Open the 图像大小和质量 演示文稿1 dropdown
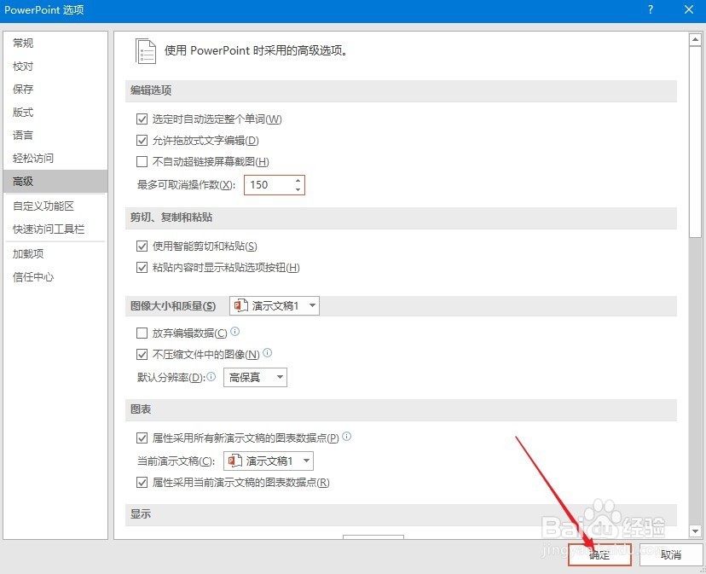 click(275, 305)
